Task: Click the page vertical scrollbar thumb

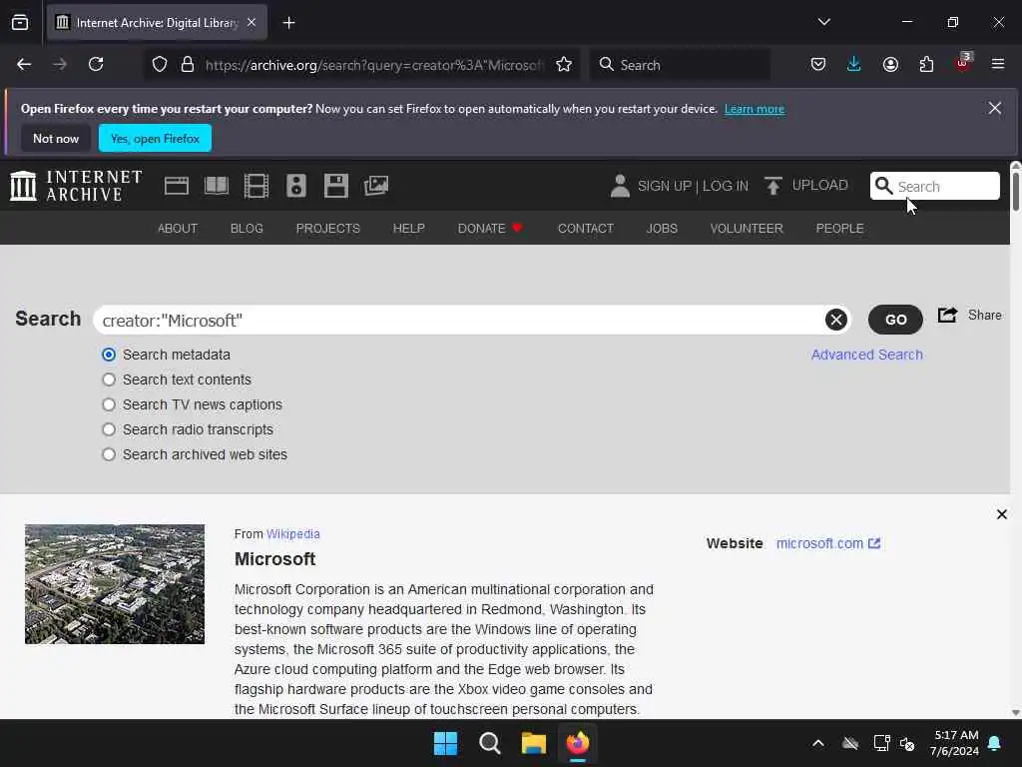Action: pos(1015,191)
